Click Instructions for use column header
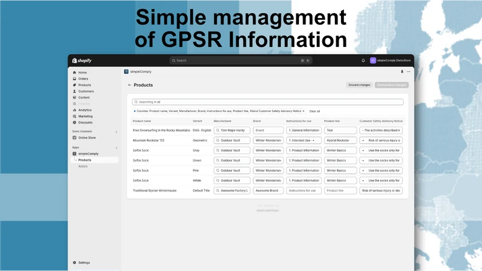The height and width of the screenshot is (271, 482). click(298, 121)
